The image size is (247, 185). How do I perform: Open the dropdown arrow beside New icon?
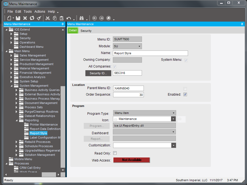[13, 18]
